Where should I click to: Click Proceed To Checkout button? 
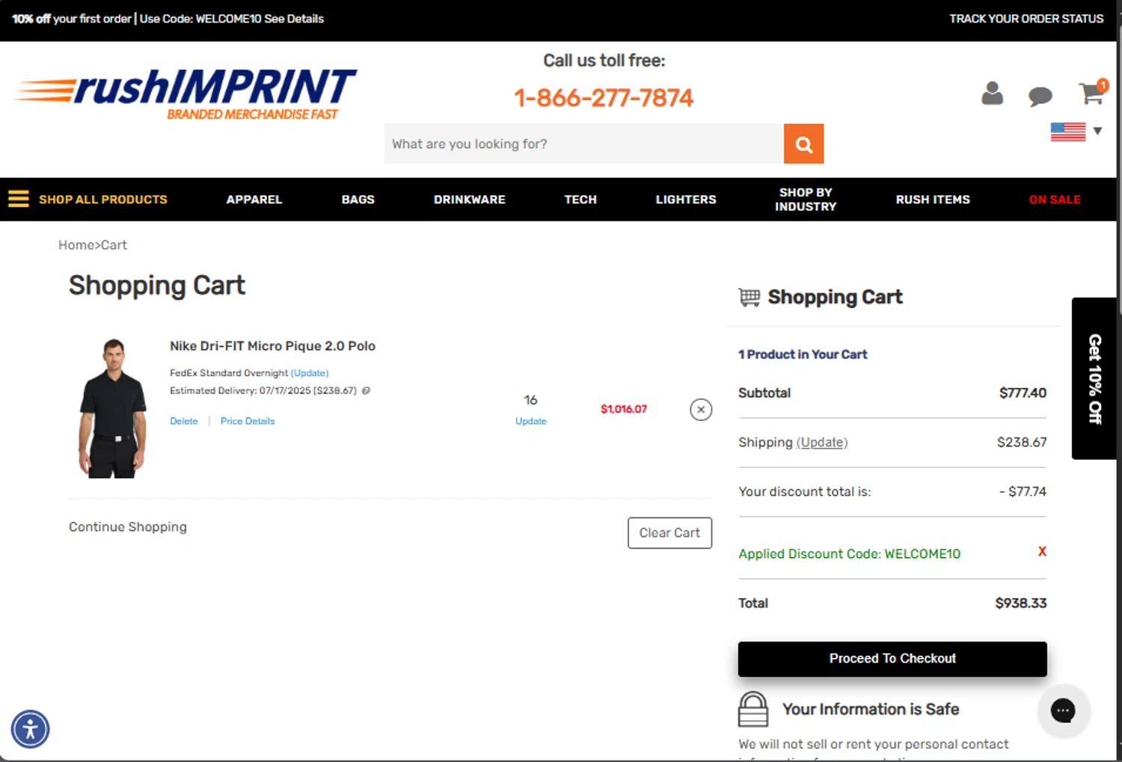892,659
